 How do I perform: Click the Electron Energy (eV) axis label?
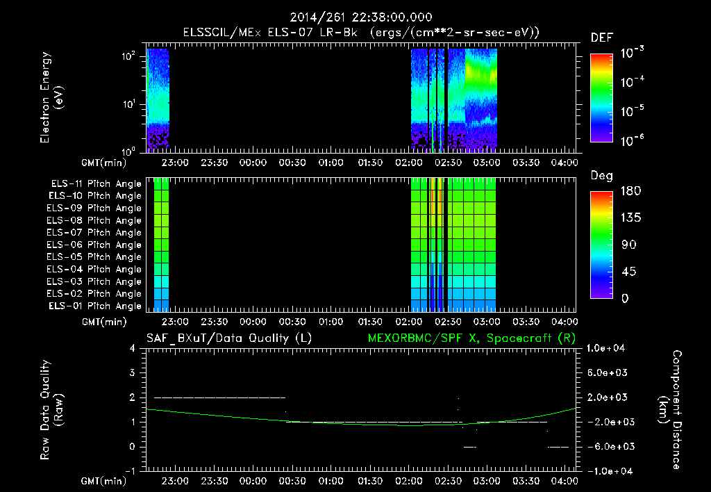[x=51, y=97]
